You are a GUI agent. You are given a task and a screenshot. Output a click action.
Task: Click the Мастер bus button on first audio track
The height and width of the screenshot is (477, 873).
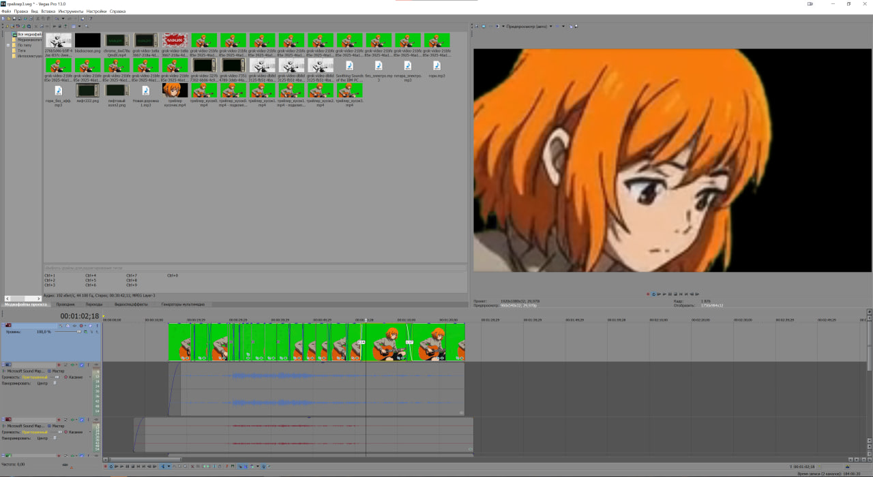coord(56,371)
